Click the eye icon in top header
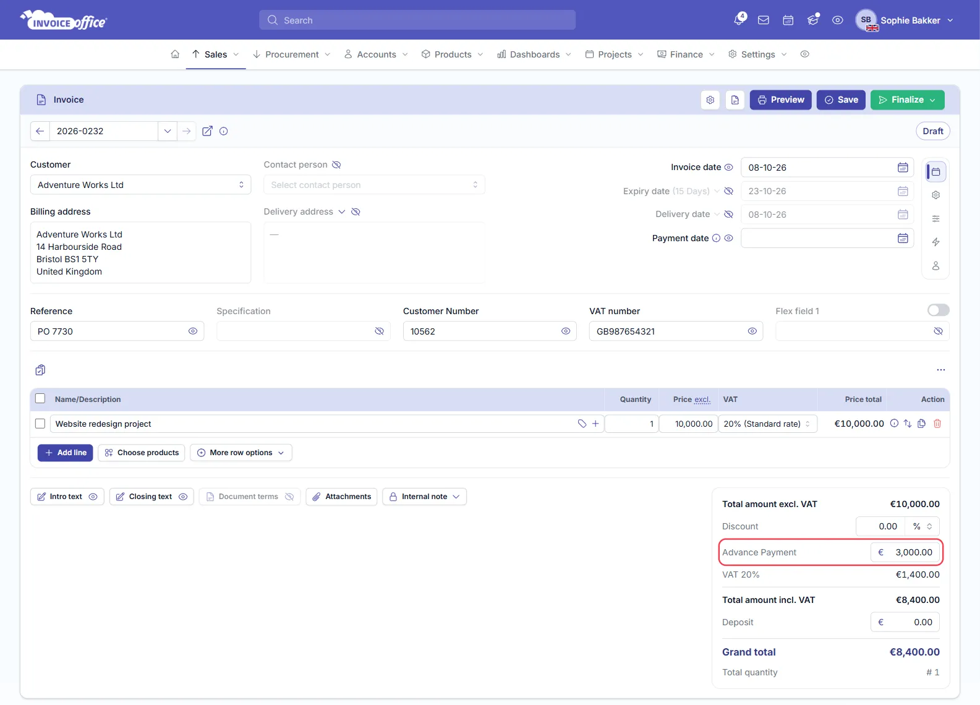Viewport: 980px width, 705px height. [x=838, y=20]
